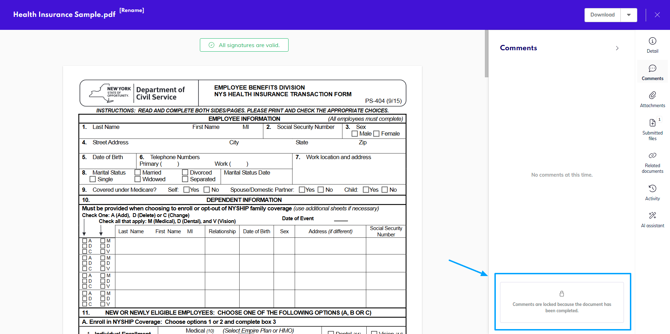Check the Single marital status checkbox

93,179
